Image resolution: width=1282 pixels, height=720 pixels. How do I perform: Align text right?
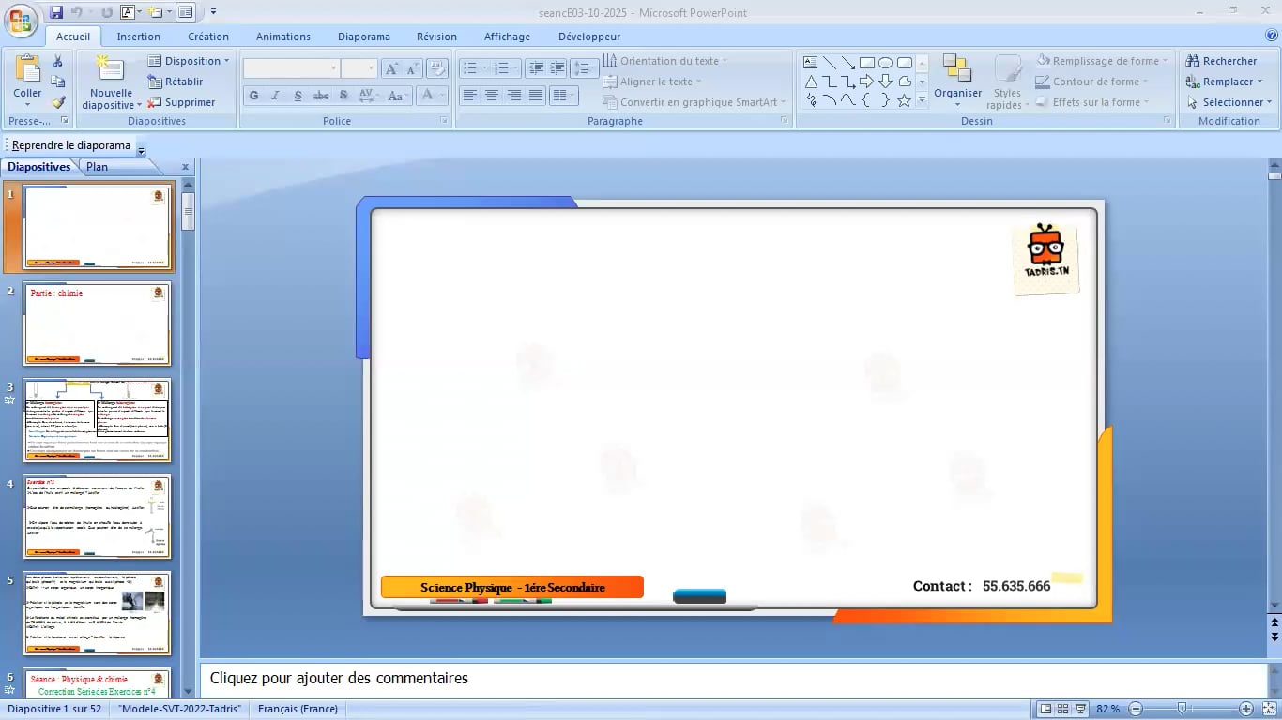513,96
